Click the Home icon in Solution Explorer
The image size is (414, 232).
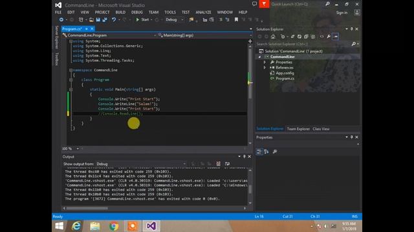273,37
